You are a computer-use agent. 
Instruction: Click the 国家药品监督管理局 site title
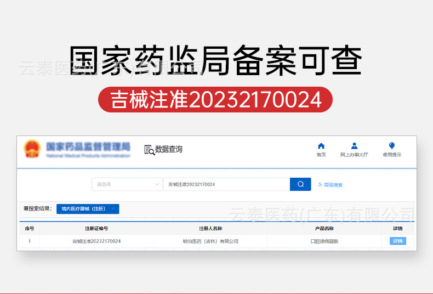pyautogui.click(x=88, y=146)
